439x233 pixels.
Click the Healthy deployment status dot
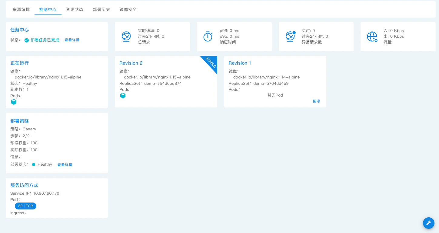[x=34, y=164]
